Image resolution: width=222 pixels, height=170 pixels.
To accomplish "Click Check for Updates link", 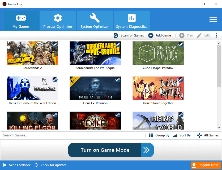I will (x=50, y=165).
